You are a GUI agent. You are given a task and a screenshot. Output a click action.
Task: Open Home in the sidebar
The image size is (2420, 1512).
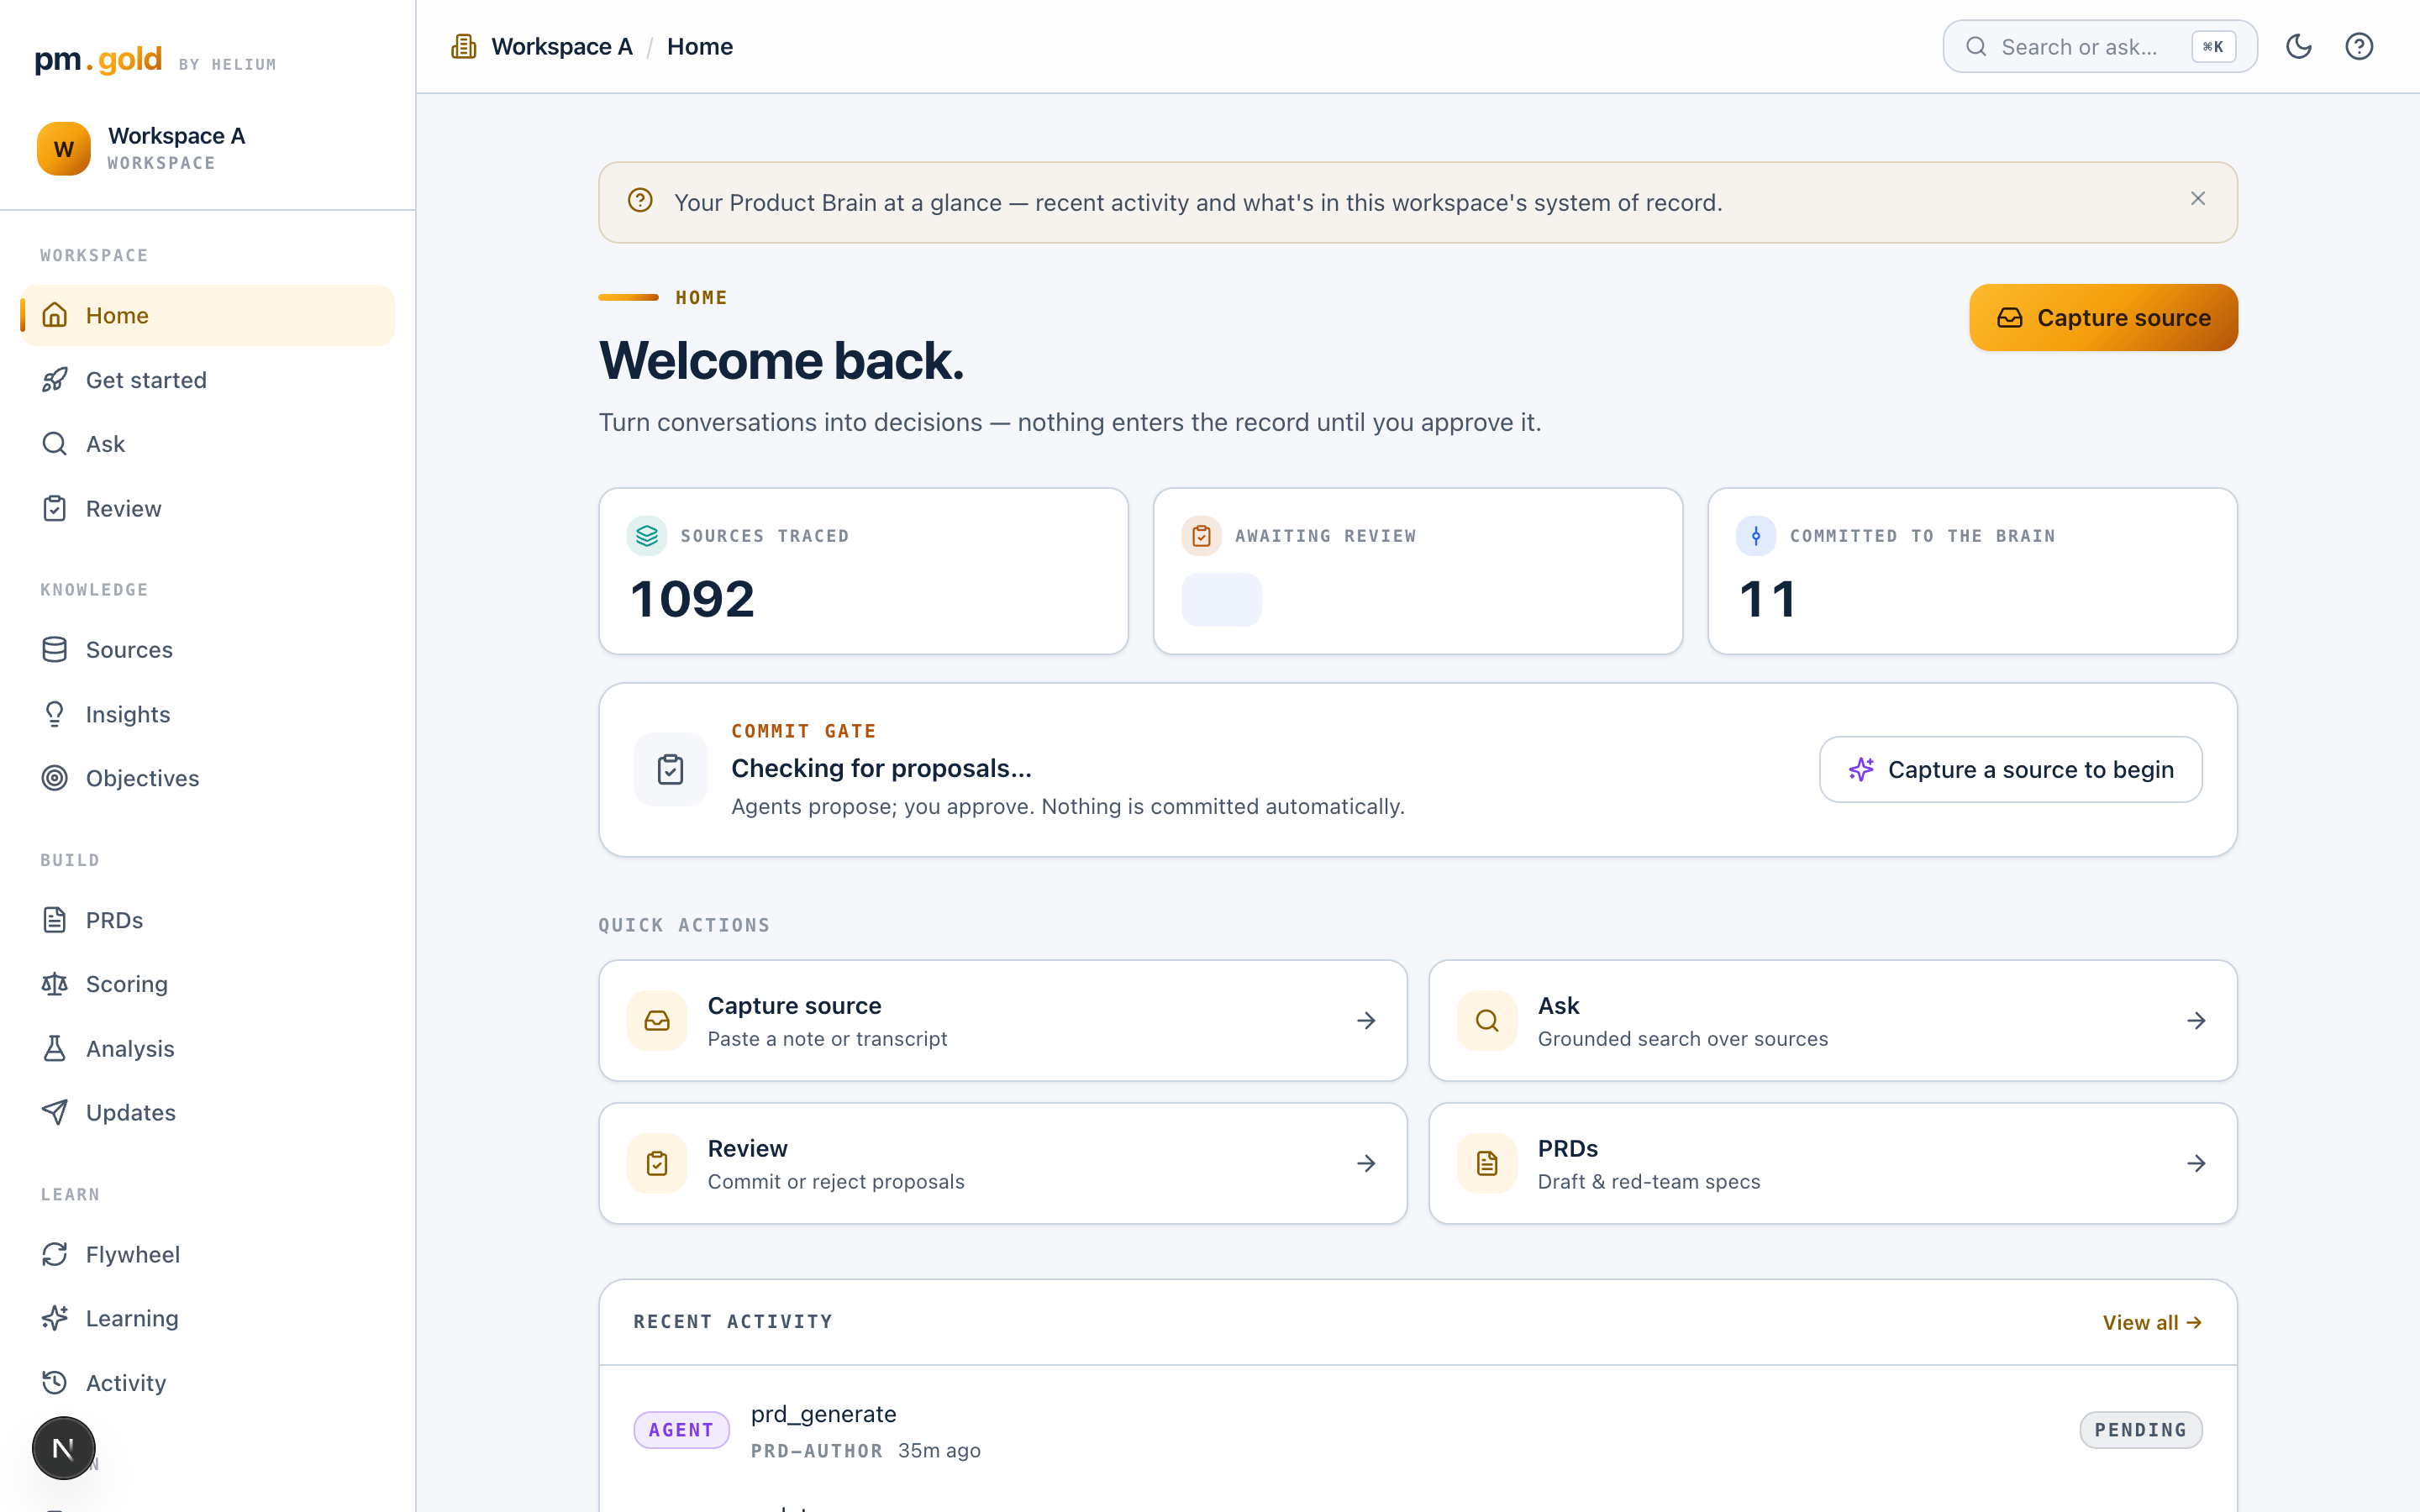208,315
